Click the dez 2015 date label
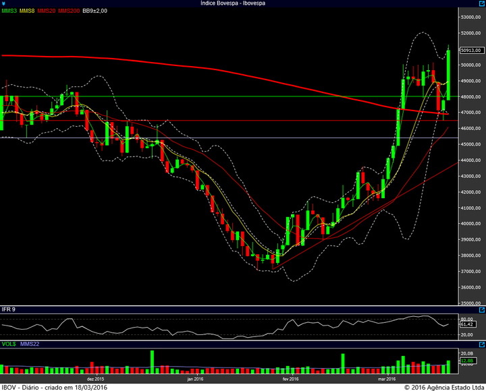This screenshot has width=486, height=391. pos(95,379)
